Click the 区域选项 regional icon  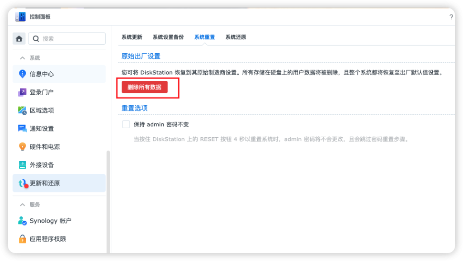click(x=22, y=111)
